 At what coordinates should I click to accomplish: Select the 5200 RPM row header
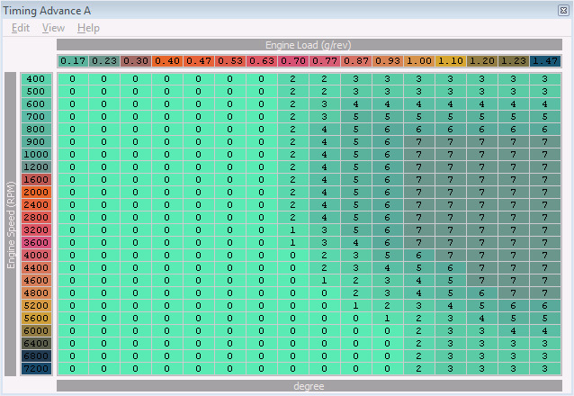pos(36,305)
